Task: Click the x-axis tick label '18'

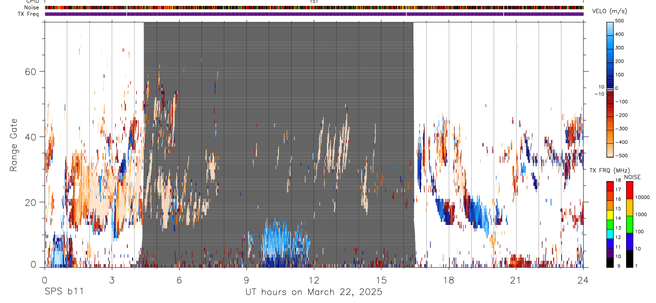Action: [448, 279]
